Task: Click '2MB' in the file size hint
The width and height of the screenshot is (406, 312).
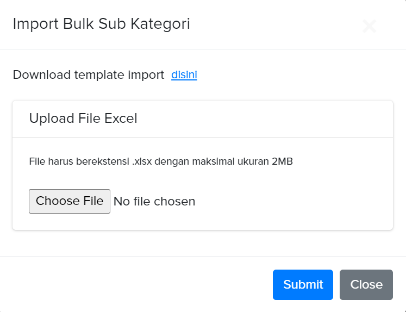Action: [x=282, y=161]
